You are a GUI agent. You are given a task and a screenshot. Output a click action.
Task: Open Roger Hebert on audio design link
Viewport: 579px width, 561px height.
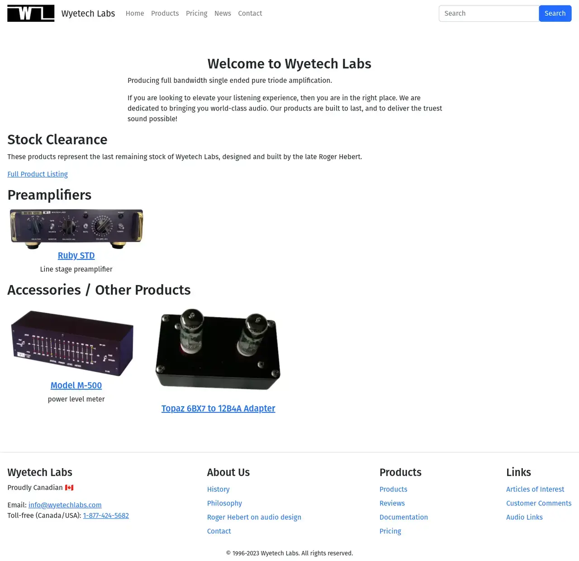[254, 517]
